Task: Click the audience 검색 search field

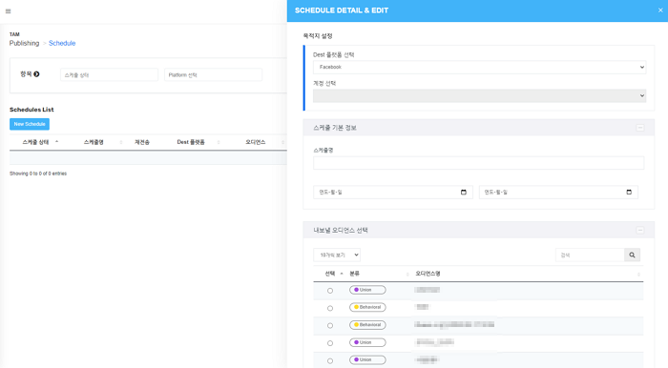Action: click(x=590, y=255)
